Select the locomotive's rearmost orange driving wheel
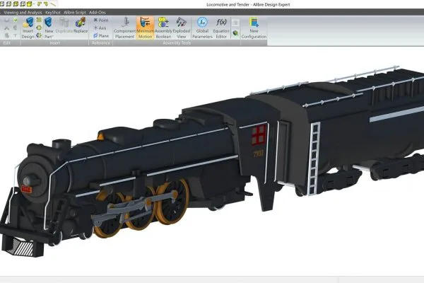 click(x=172, y=202)
